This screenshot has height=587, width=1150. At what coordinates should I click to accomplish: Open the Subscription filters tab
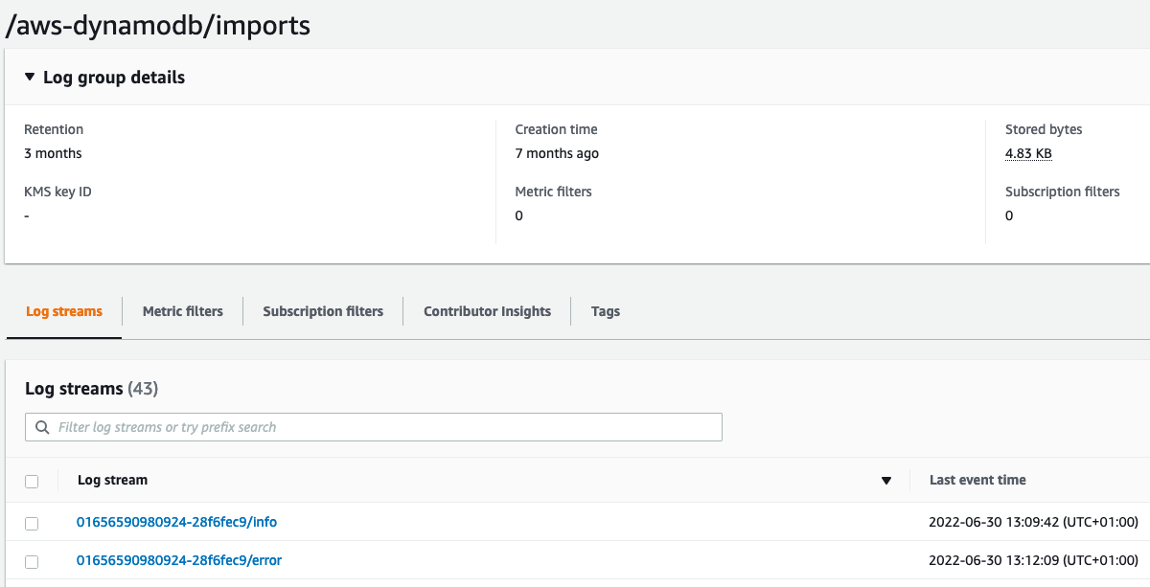coord(323,311)
